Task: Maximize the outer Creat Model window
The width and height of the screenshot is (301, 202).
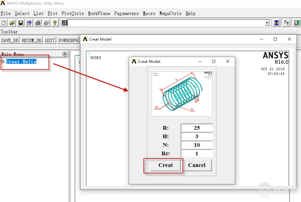Action: point(275,39)
